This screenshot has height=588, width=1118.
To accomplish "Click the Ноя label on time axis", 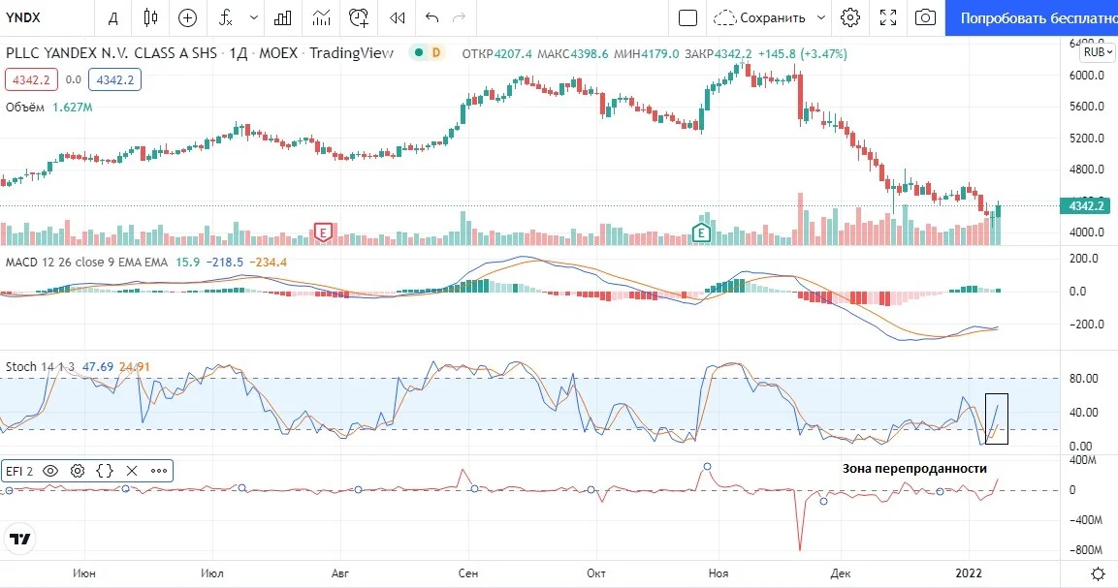I will coord(719,573).
